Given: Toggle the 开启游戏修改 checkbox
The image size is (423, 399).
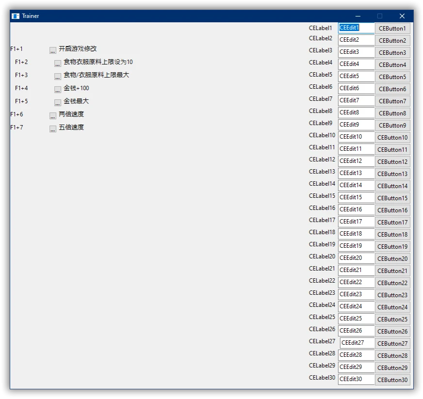Looking at the screenshot, I should [x=52, y=50].
